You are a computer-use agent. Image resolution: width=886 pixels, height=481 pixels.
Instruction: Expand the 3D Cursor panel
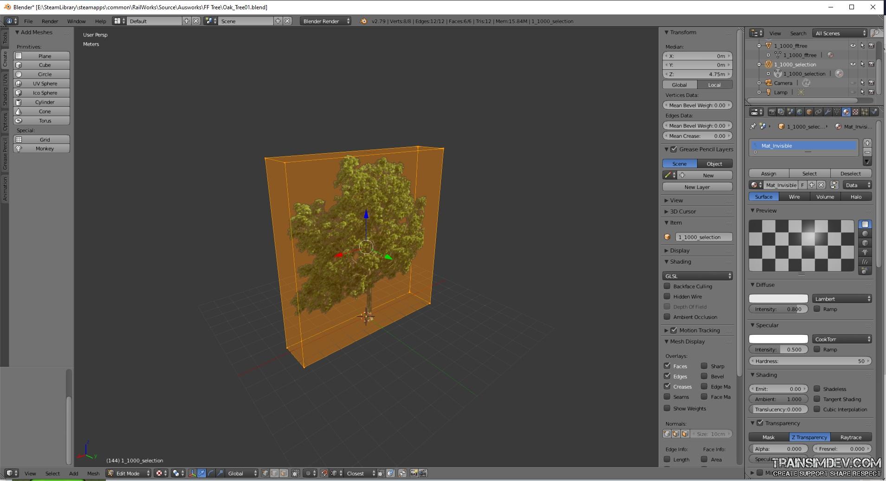683,212
